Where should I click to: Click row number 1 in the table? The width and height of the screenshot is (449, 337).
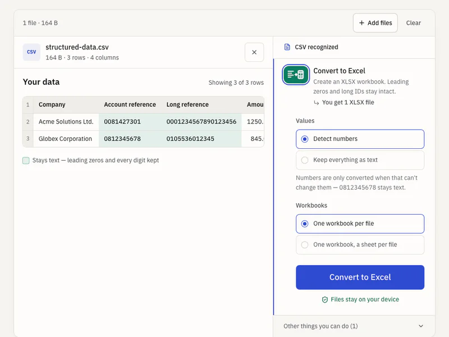tap(28, 105)
